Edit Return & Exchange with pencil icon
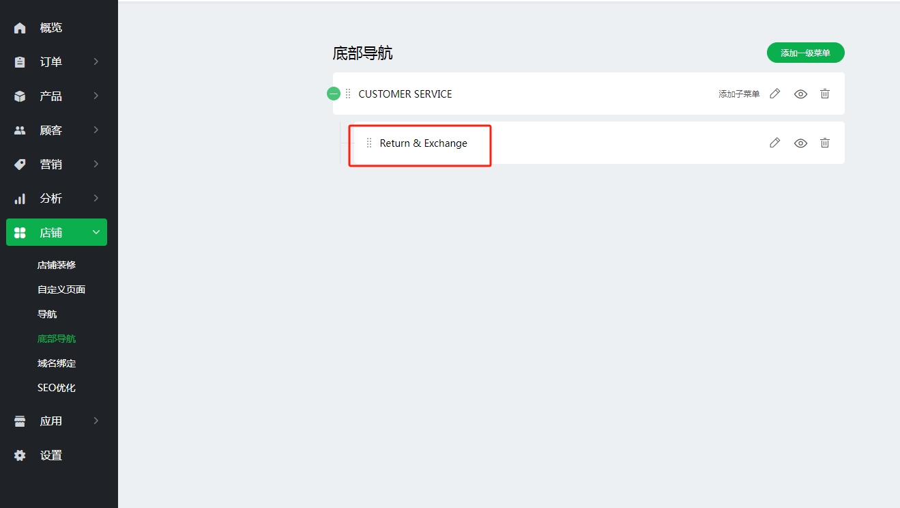 (x=774, y=143)
